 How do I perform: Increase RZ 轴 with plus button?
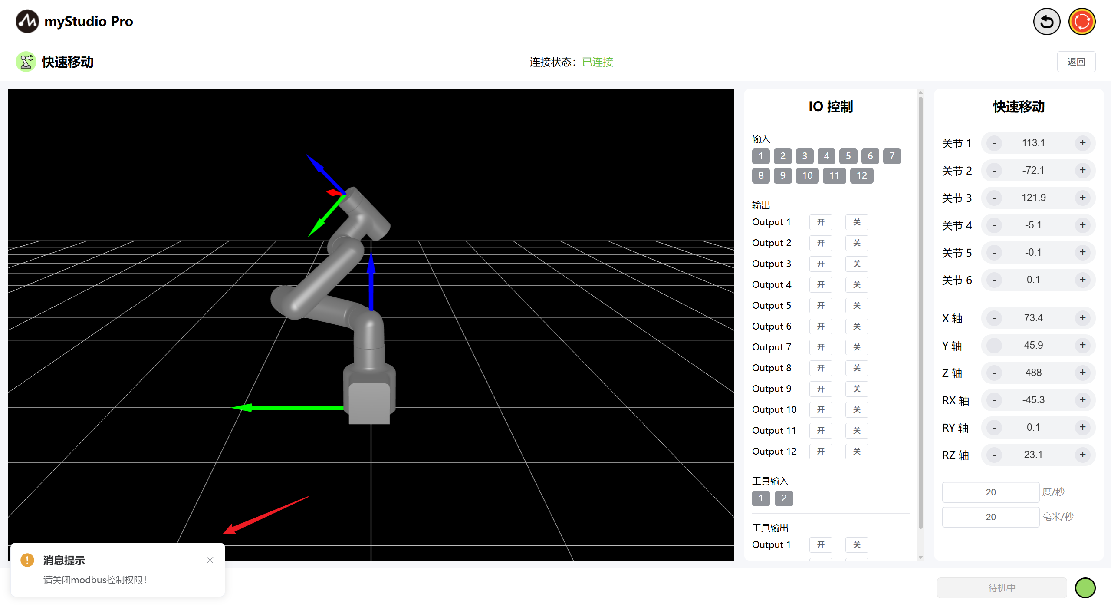tap(1083, 455)
